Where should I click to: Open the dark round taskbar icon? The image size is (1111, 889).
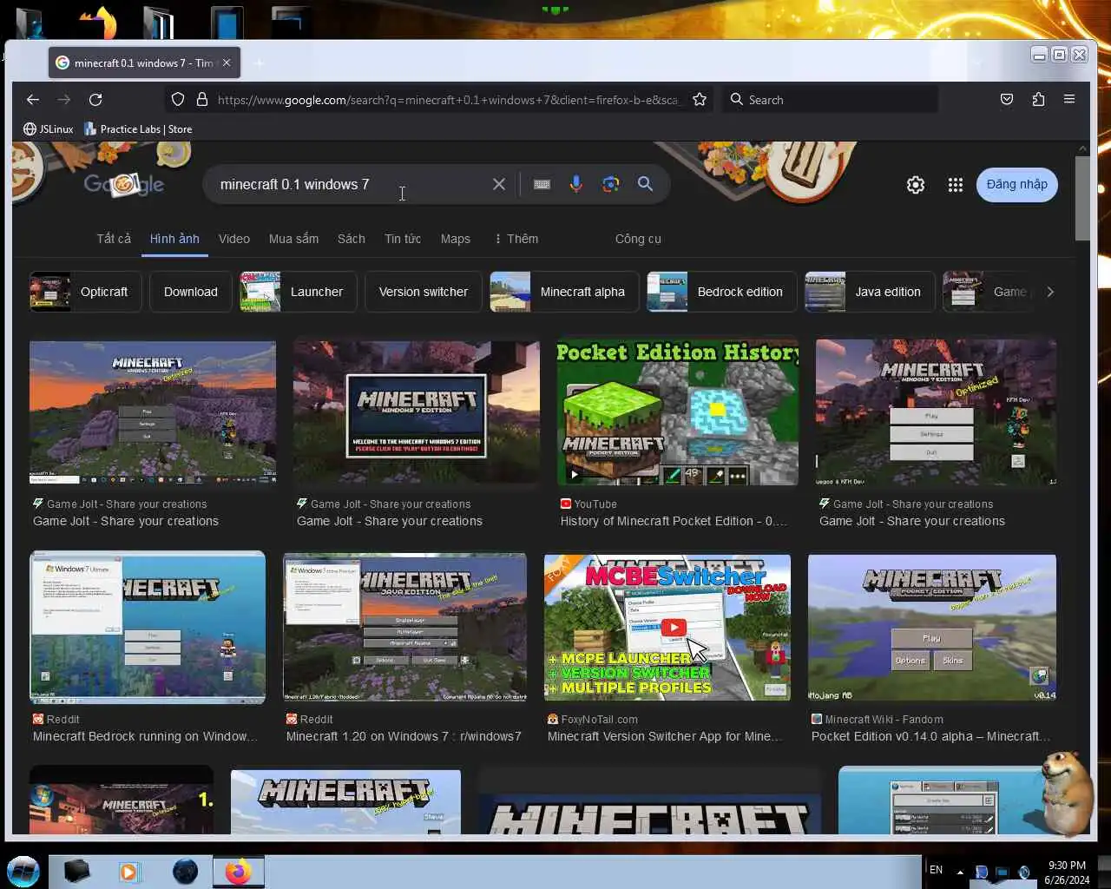185,872
